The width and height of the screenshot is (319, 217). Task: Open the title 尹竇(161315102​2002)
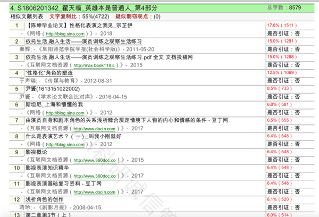[53, 89]
